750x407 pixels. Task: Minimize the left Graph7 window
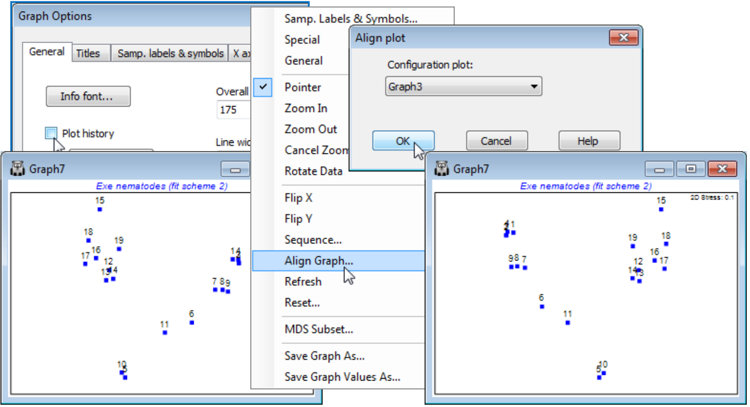tap(235, 169)
